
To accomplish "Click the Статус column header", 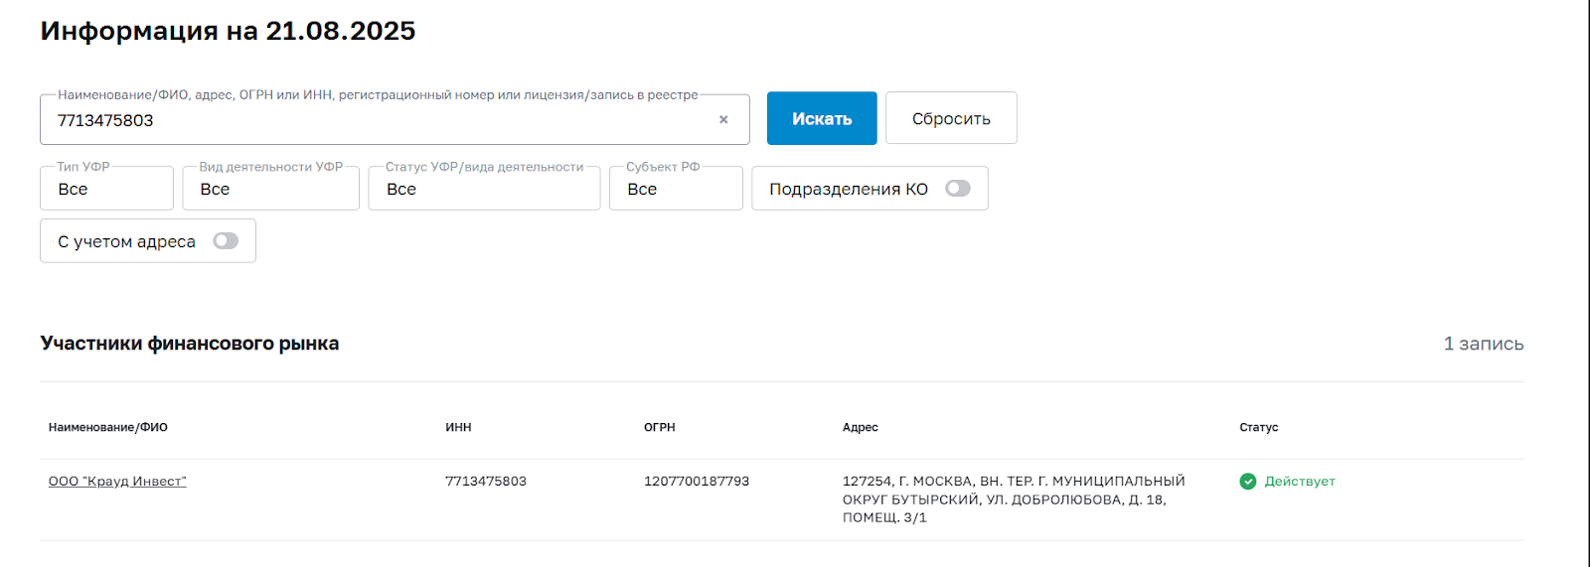I will [x=1258, y=427].
